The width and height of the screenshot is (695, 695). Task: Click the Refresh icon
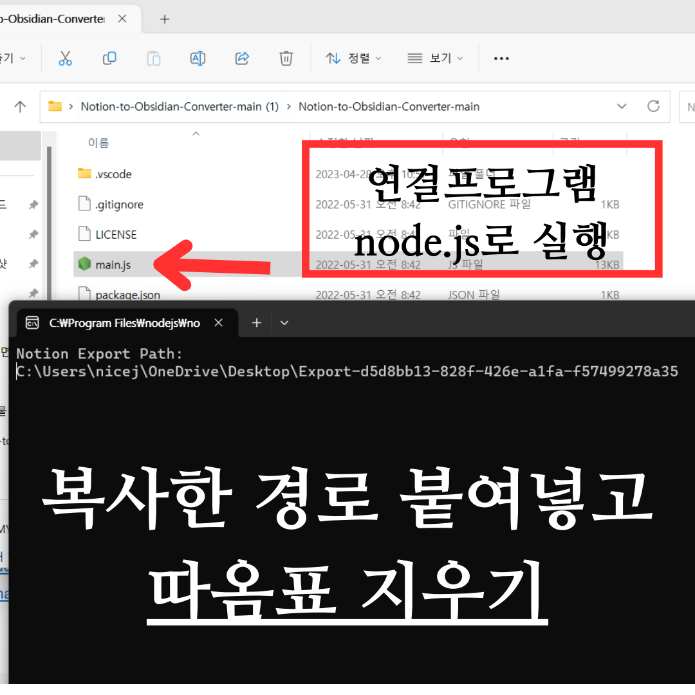click(x=653, y=106)
